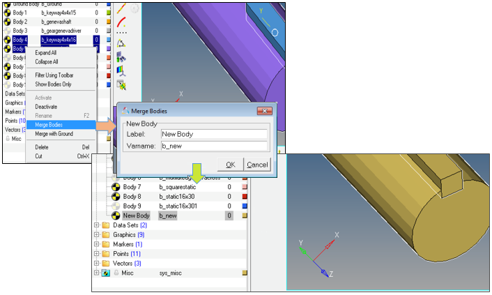Click the lock icon beside Misc
Screen dimensions: 492x295
coord(116,273)
